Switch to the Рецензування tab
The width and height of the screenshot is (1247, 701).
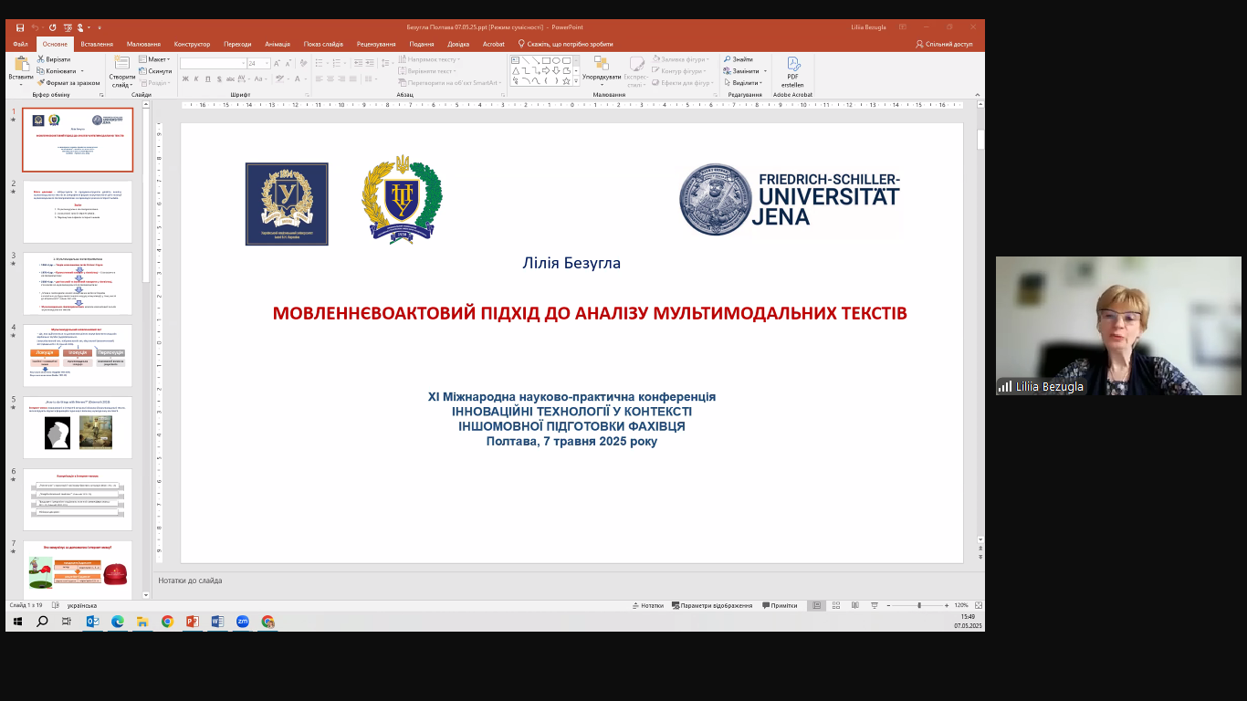coord(376,44)
